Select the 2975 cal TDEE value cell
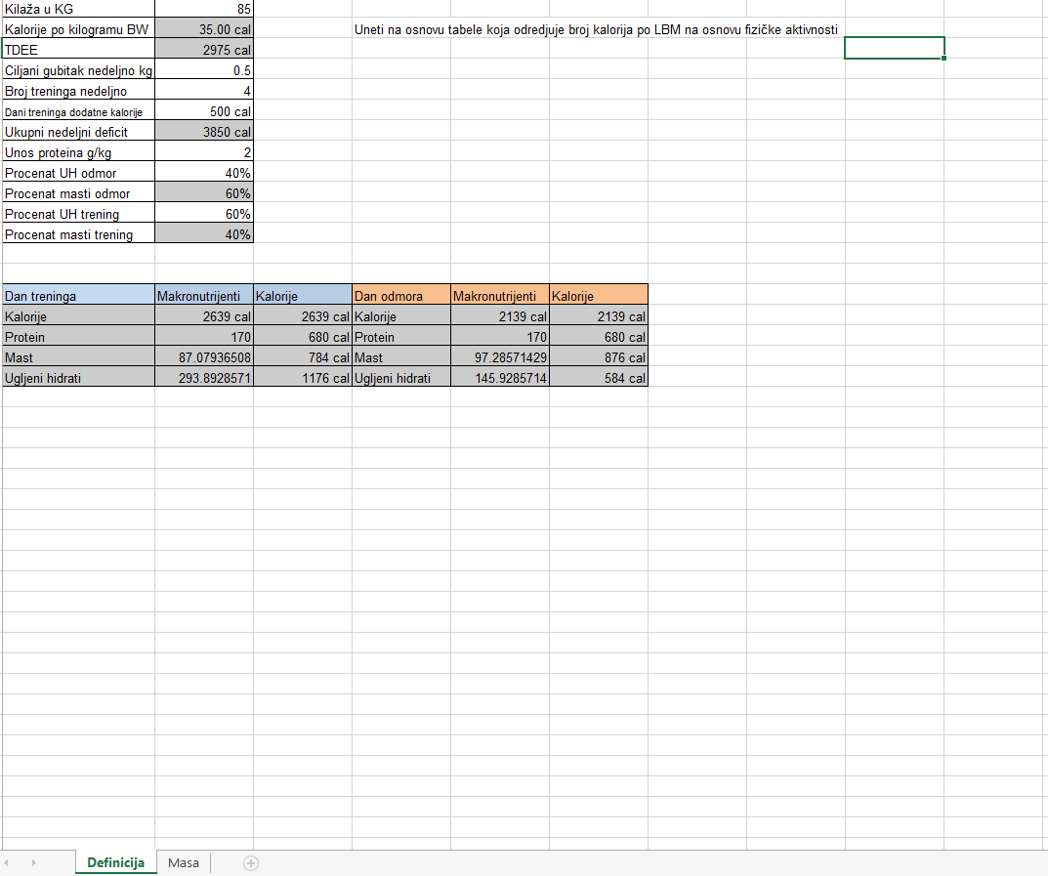Image resolution: width=1048 pixels, height=876 pixels. [204, 50]
